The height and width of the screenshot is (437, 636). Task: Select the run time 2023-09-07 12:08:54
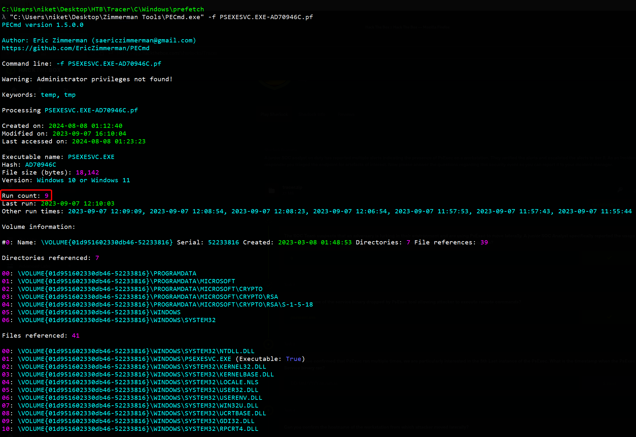(x=187, y=211)
